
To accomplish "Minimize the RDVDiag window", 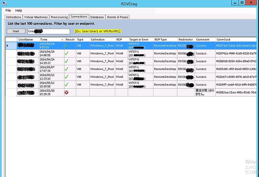I will (235, 3).
